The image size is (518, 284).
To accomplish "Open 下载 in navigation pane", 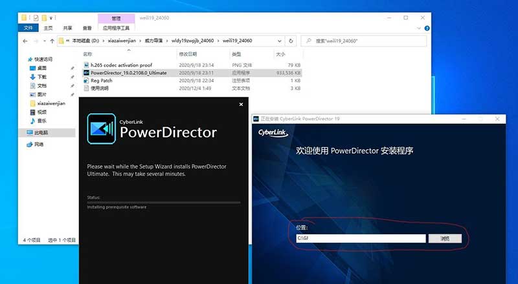I will pos(42,77).
